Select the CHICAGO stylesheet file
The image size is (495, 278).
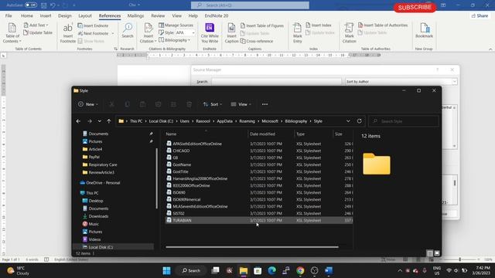coord(259,151)
